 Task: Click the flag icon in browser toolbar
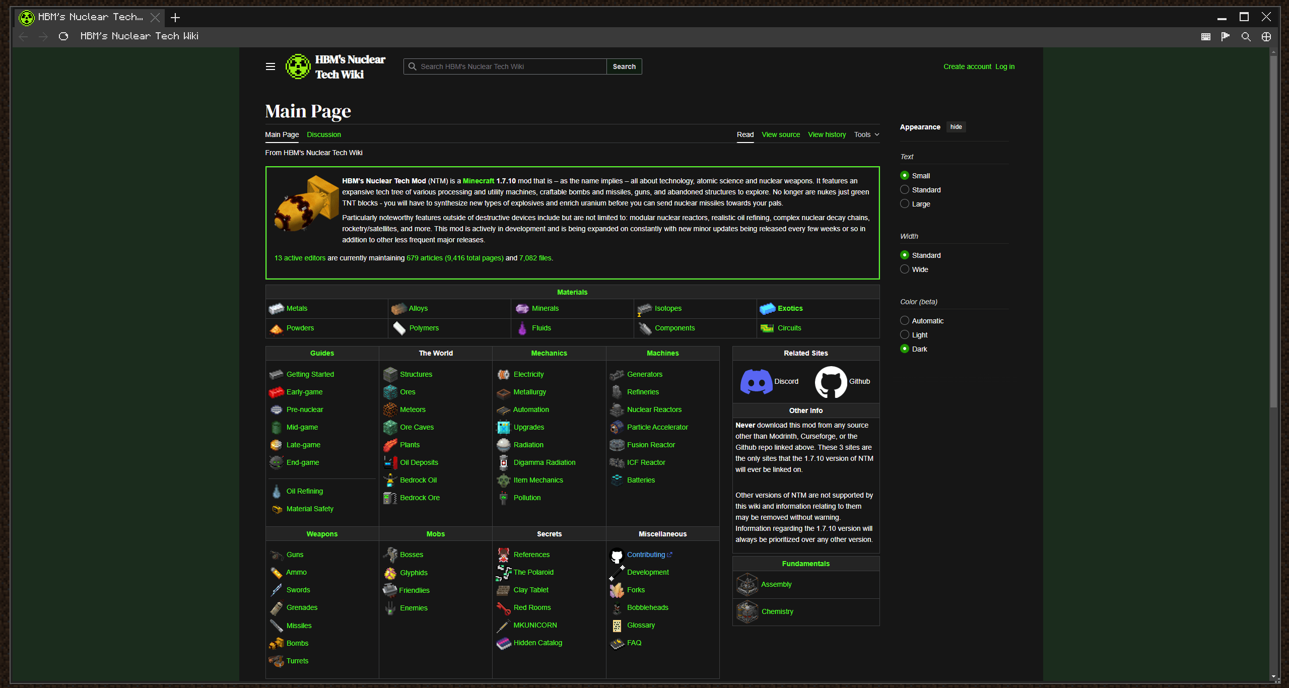1226,36
